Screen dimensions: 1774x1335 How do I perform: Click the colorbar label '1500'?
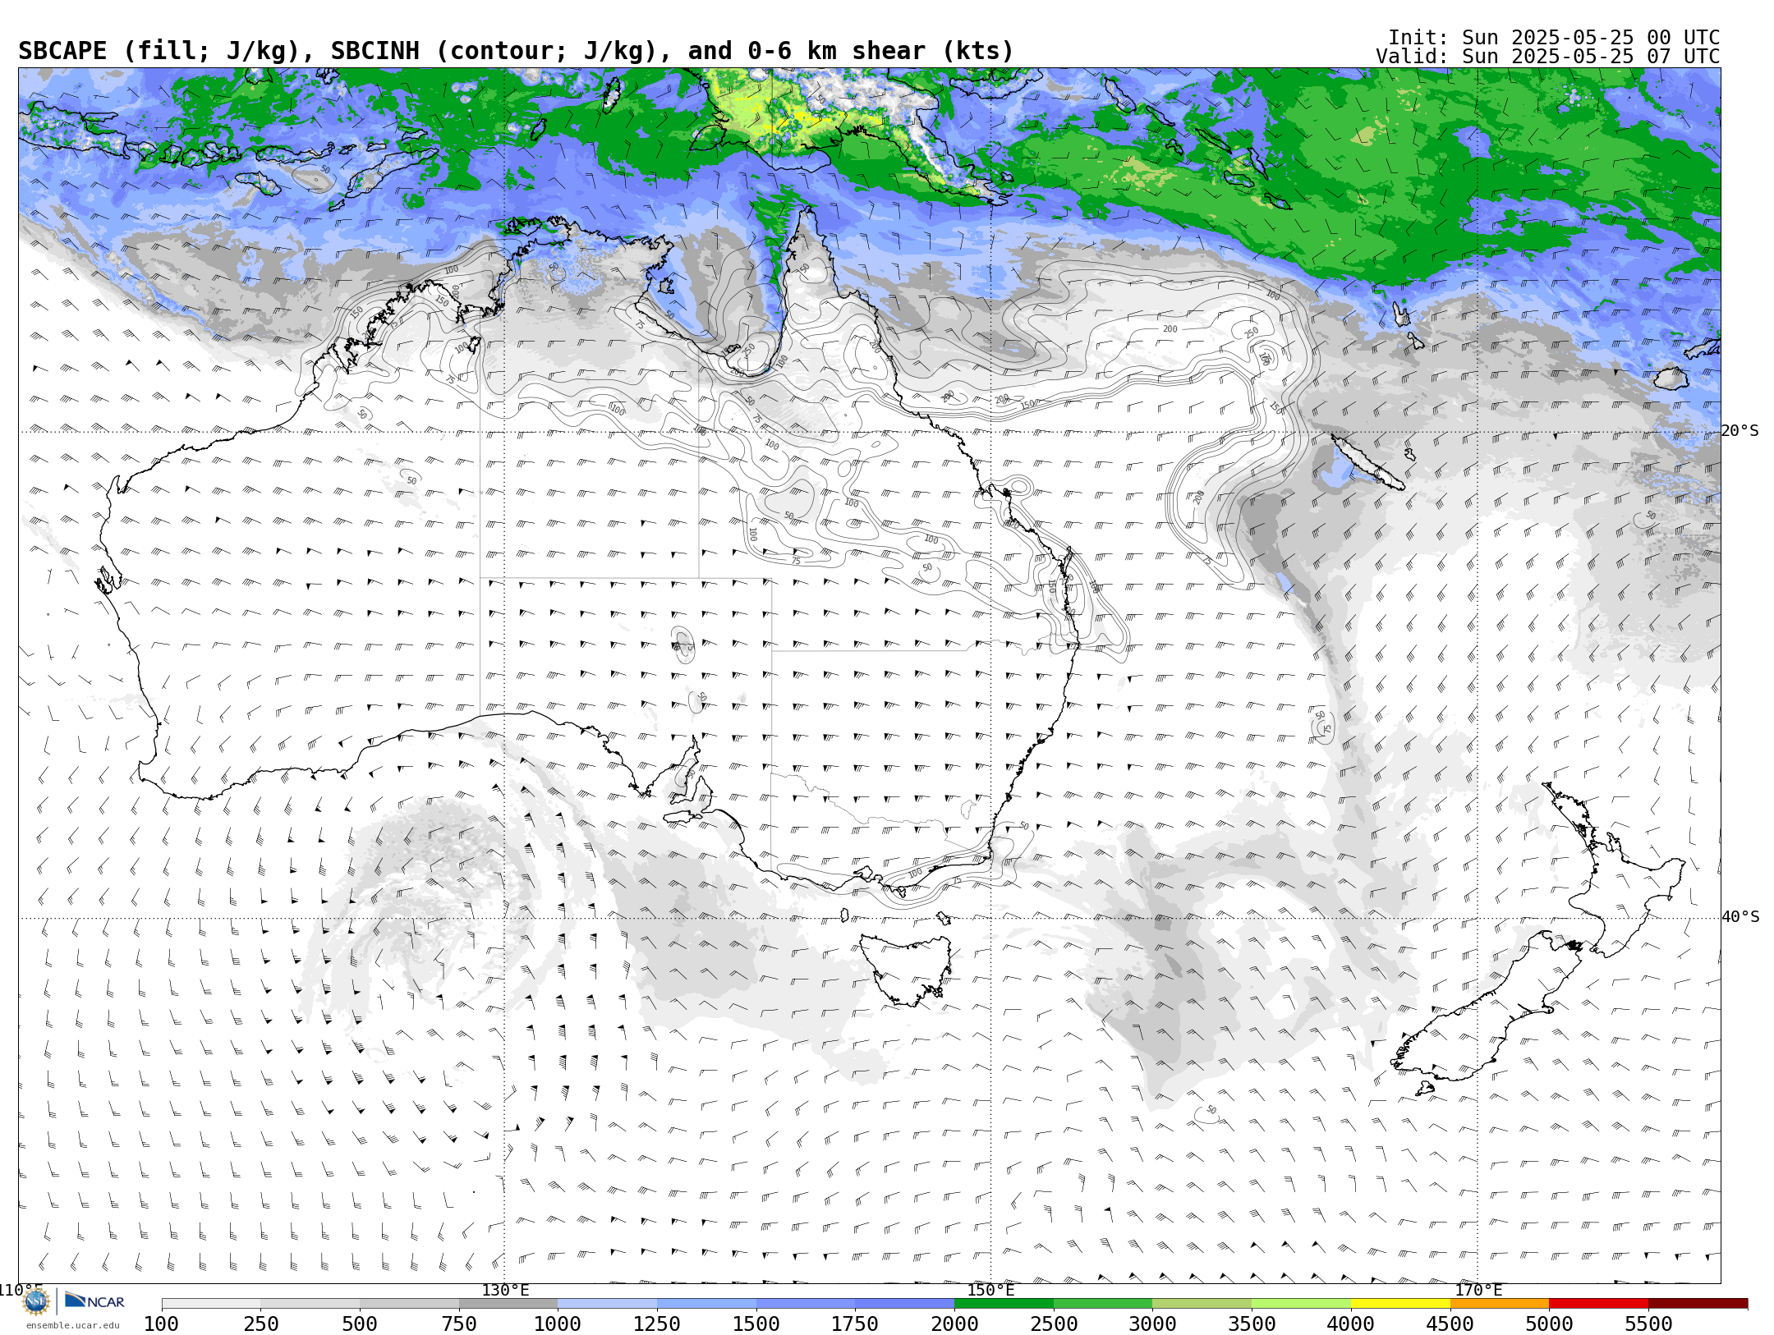[756, 1324]
